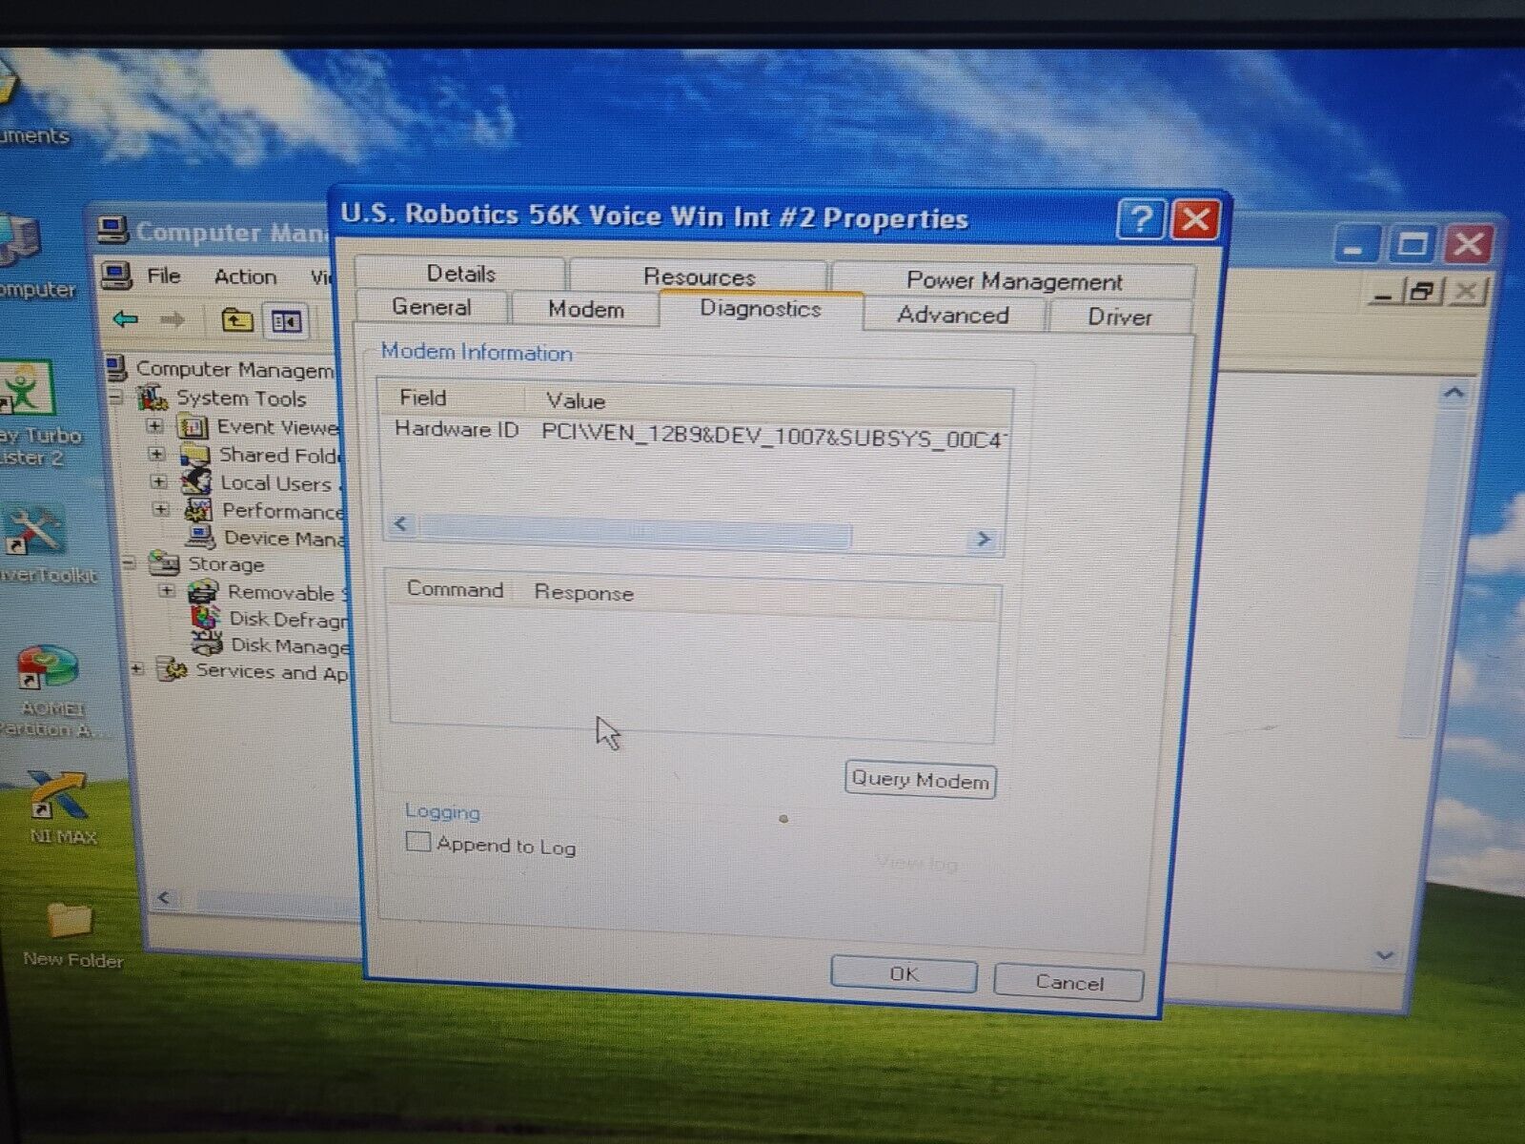
Task: Select the Removable Storage icon
Action: 203,592
